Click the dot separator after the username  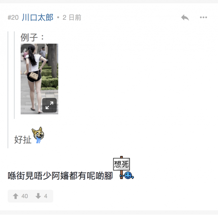click(58, 17)
